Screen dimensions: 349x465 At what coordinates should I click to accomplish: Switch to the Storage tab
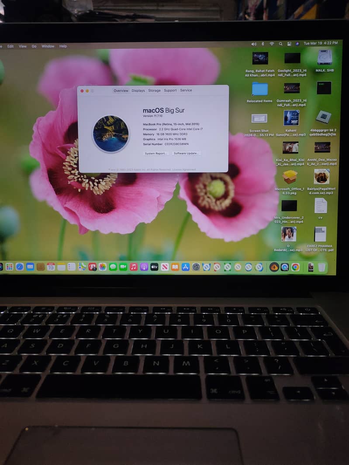[155, 90]
